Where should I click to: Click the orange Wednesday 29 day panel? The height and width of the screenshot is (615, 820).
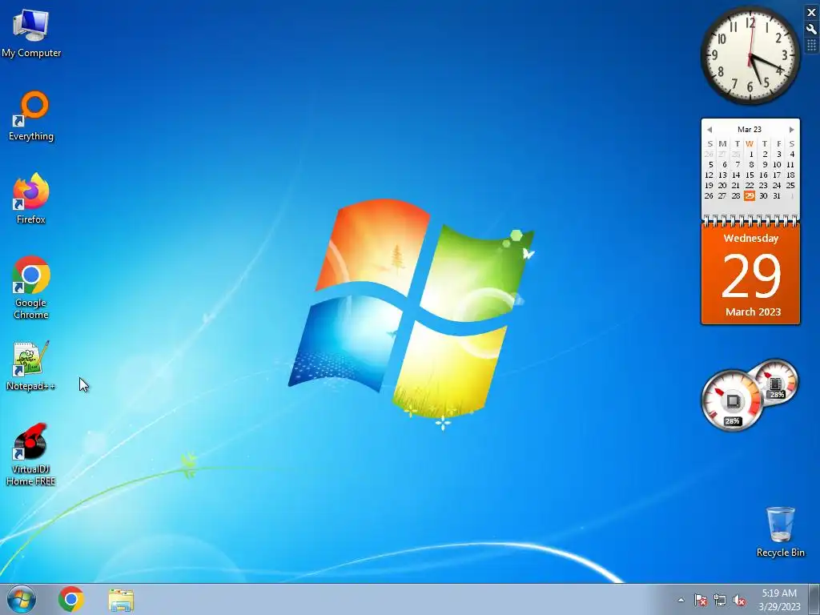750,275
